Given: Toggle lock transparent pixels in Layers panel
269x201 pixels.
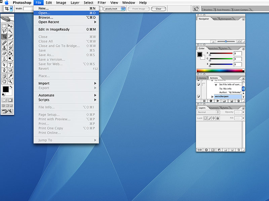Looking at the screenshot, I should click(x=205, y=118).
